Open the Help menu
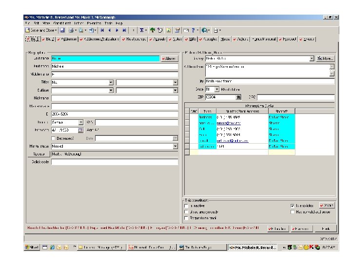 click(x=119, y=23)
